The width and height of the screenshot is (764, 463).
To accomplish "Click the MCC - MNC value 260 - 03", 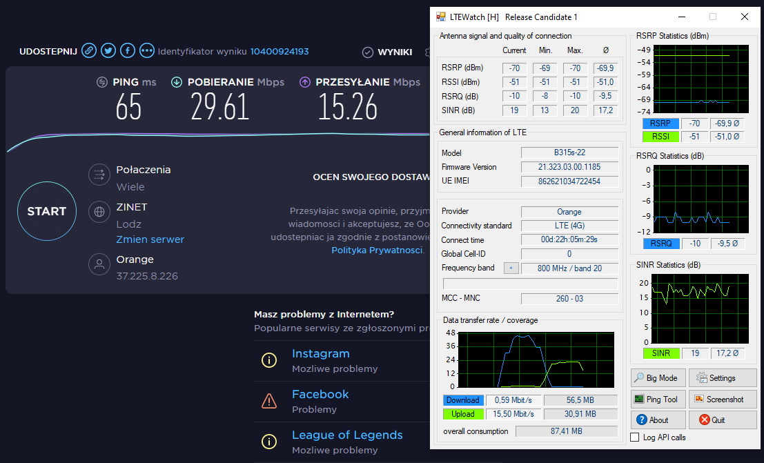I will (569, 299).
